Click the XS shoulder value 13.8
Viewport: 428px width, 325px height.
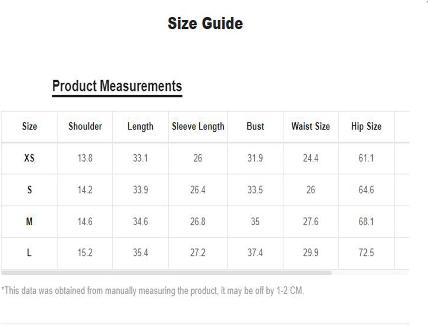(x=85, y=158)
